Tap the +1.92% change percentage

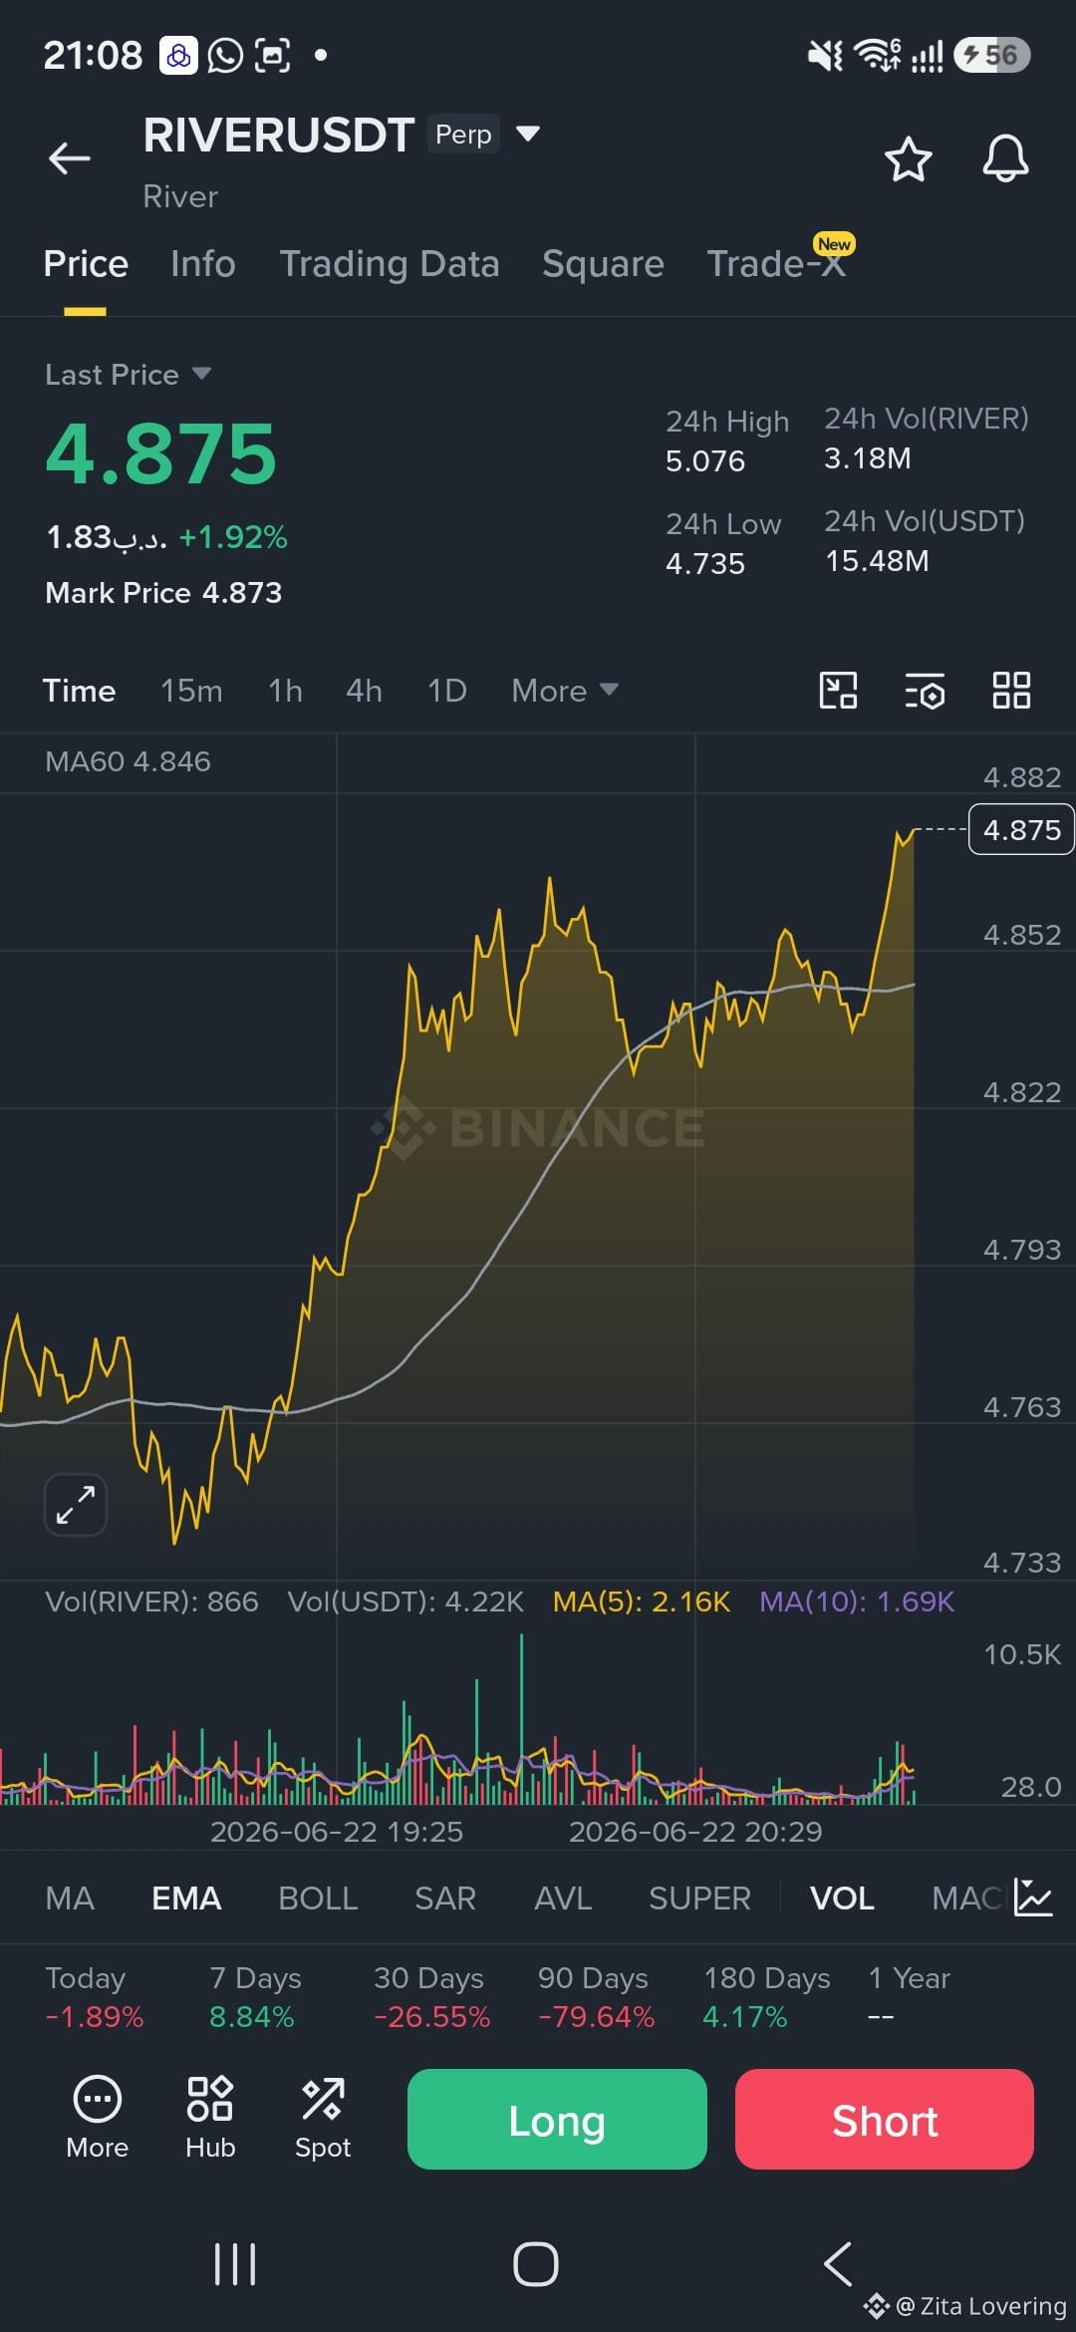(x=233, y=537)
